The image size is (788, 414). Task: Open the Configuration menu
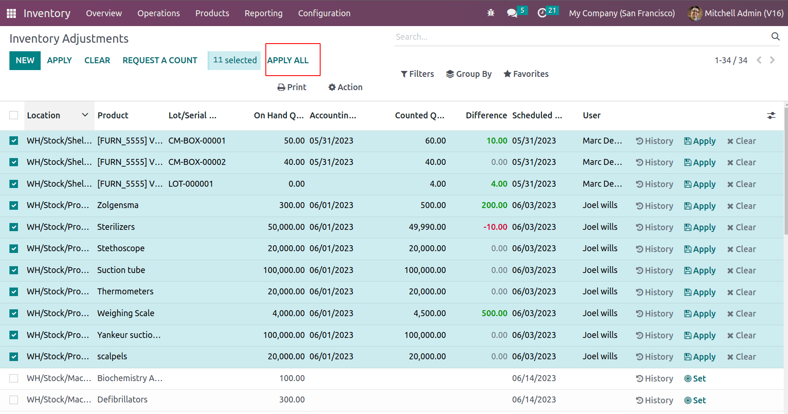pos(324,13)
